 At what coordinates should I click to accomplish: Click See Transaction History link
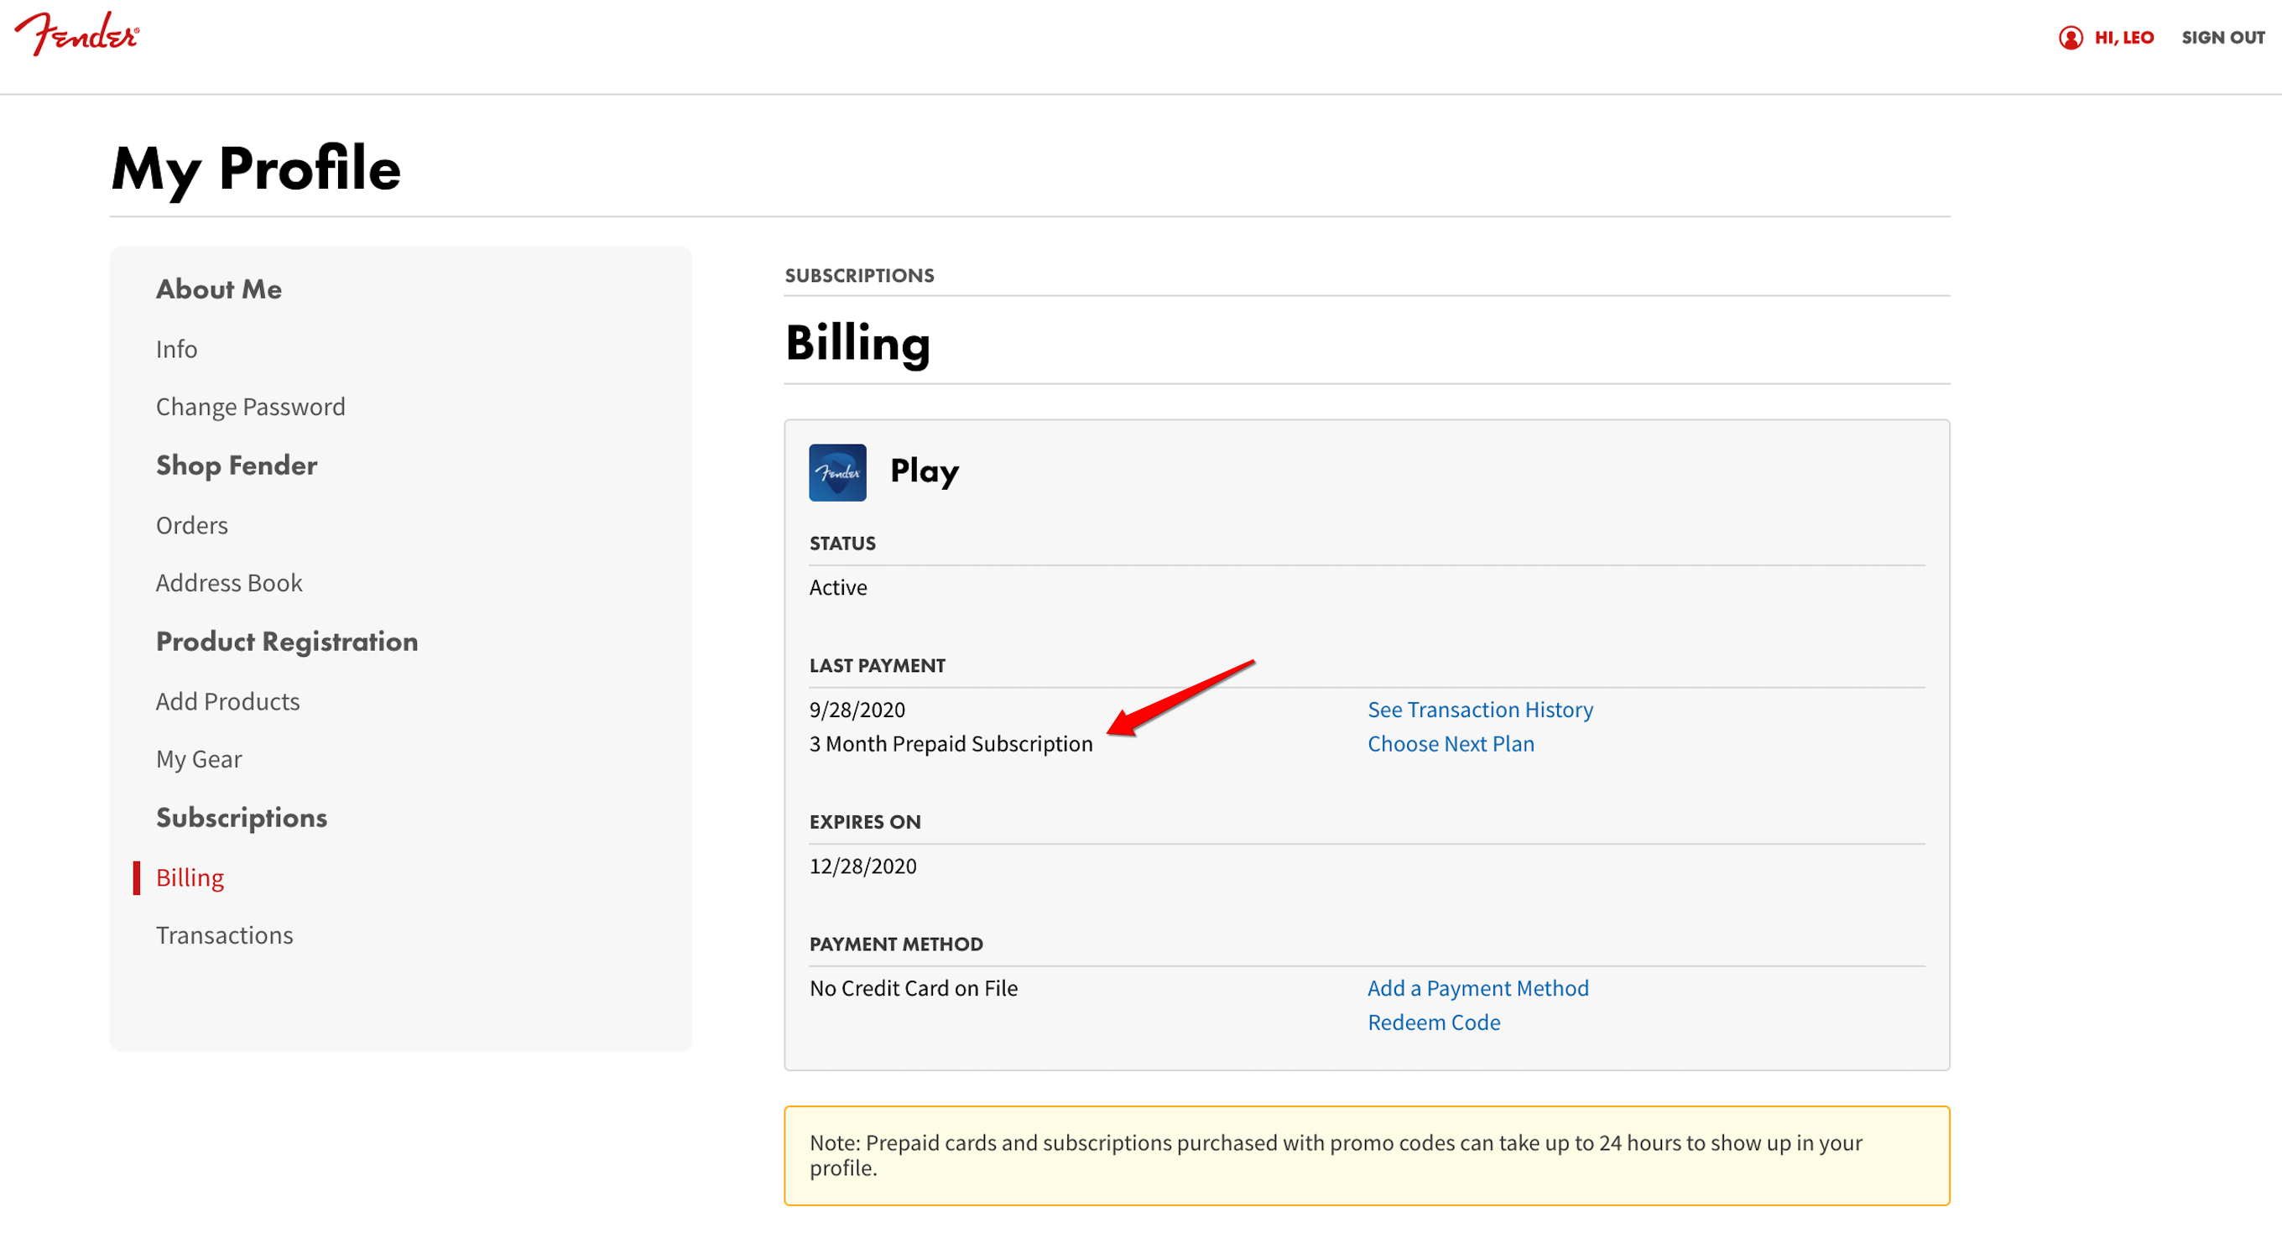(x=1479, y=710)
